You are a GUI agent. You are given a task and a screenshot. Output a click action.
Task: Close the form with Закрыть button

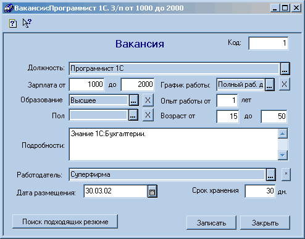coord(265,222)
